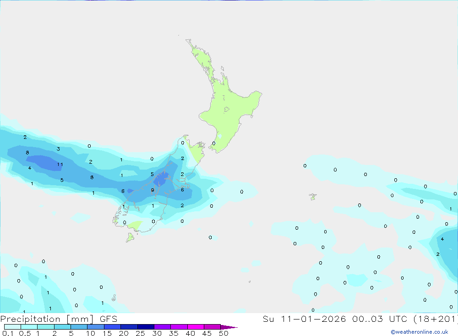458x336 pixels.
Task: Select the 2–5 mm legend color swatch
Action: (x=62, y=327)
